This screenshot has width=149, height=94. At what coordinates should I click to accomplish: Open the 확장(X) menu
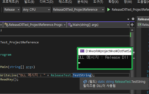pos(113,2)
